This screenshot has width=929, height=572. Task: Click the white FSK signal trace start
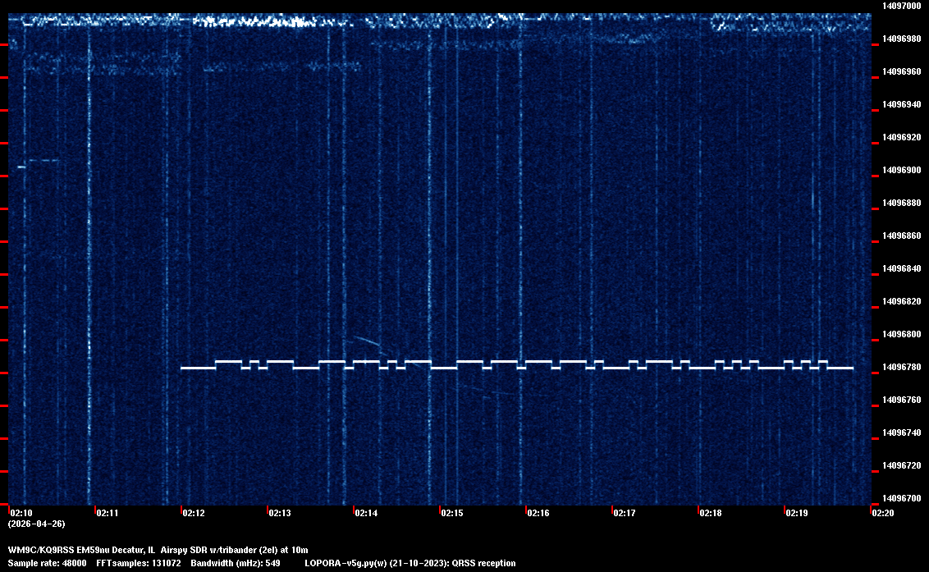point(183,368)
